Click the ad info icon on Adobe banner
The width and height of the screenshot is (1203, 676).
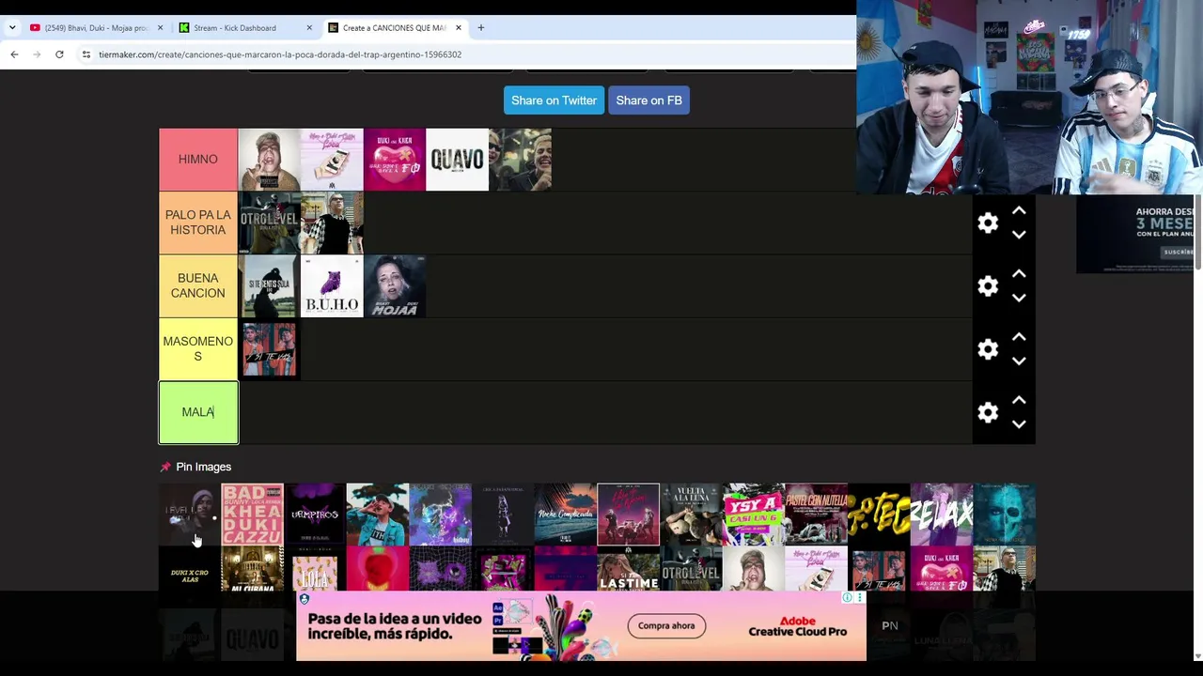[x=847, y=598]
